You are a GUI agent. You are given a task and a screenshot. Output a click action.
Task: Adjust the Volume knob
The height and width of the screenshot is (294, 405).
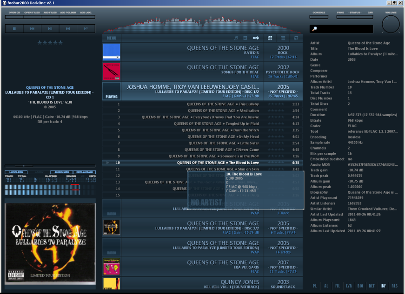click(391, 24)
